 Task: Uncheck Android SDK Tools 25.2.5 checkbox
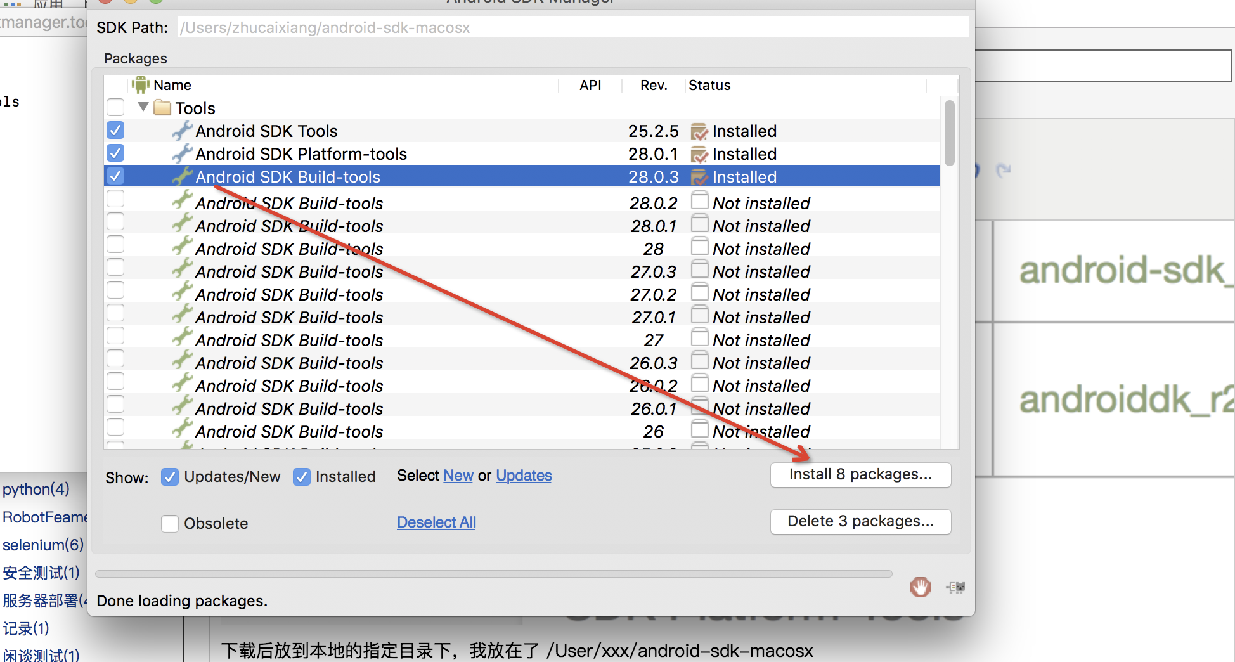(x=115, y=130)
